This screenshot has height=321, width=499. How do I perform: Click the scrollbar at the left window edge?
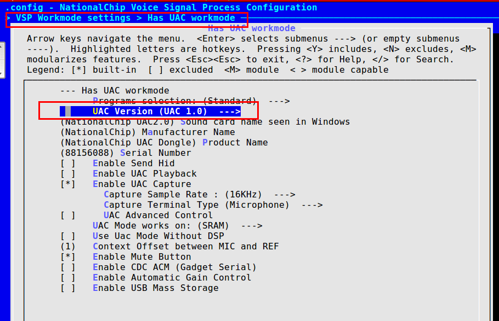pos(2,60)
